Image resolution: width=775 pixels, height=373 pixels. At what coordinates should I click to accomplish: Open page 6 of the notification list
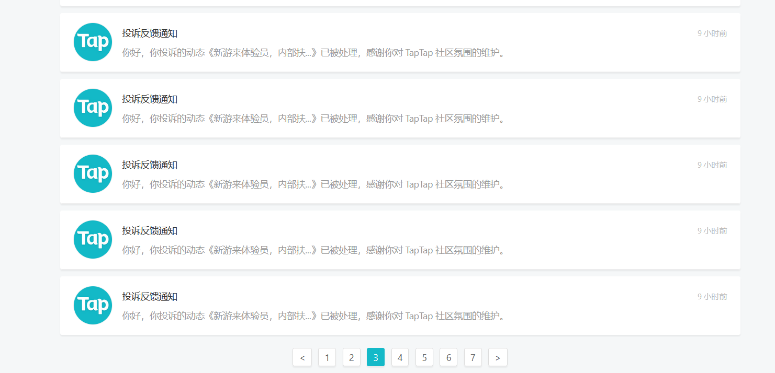click(448, 357)
